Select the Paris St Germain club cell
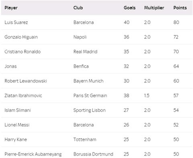 (x=90, y=95)
